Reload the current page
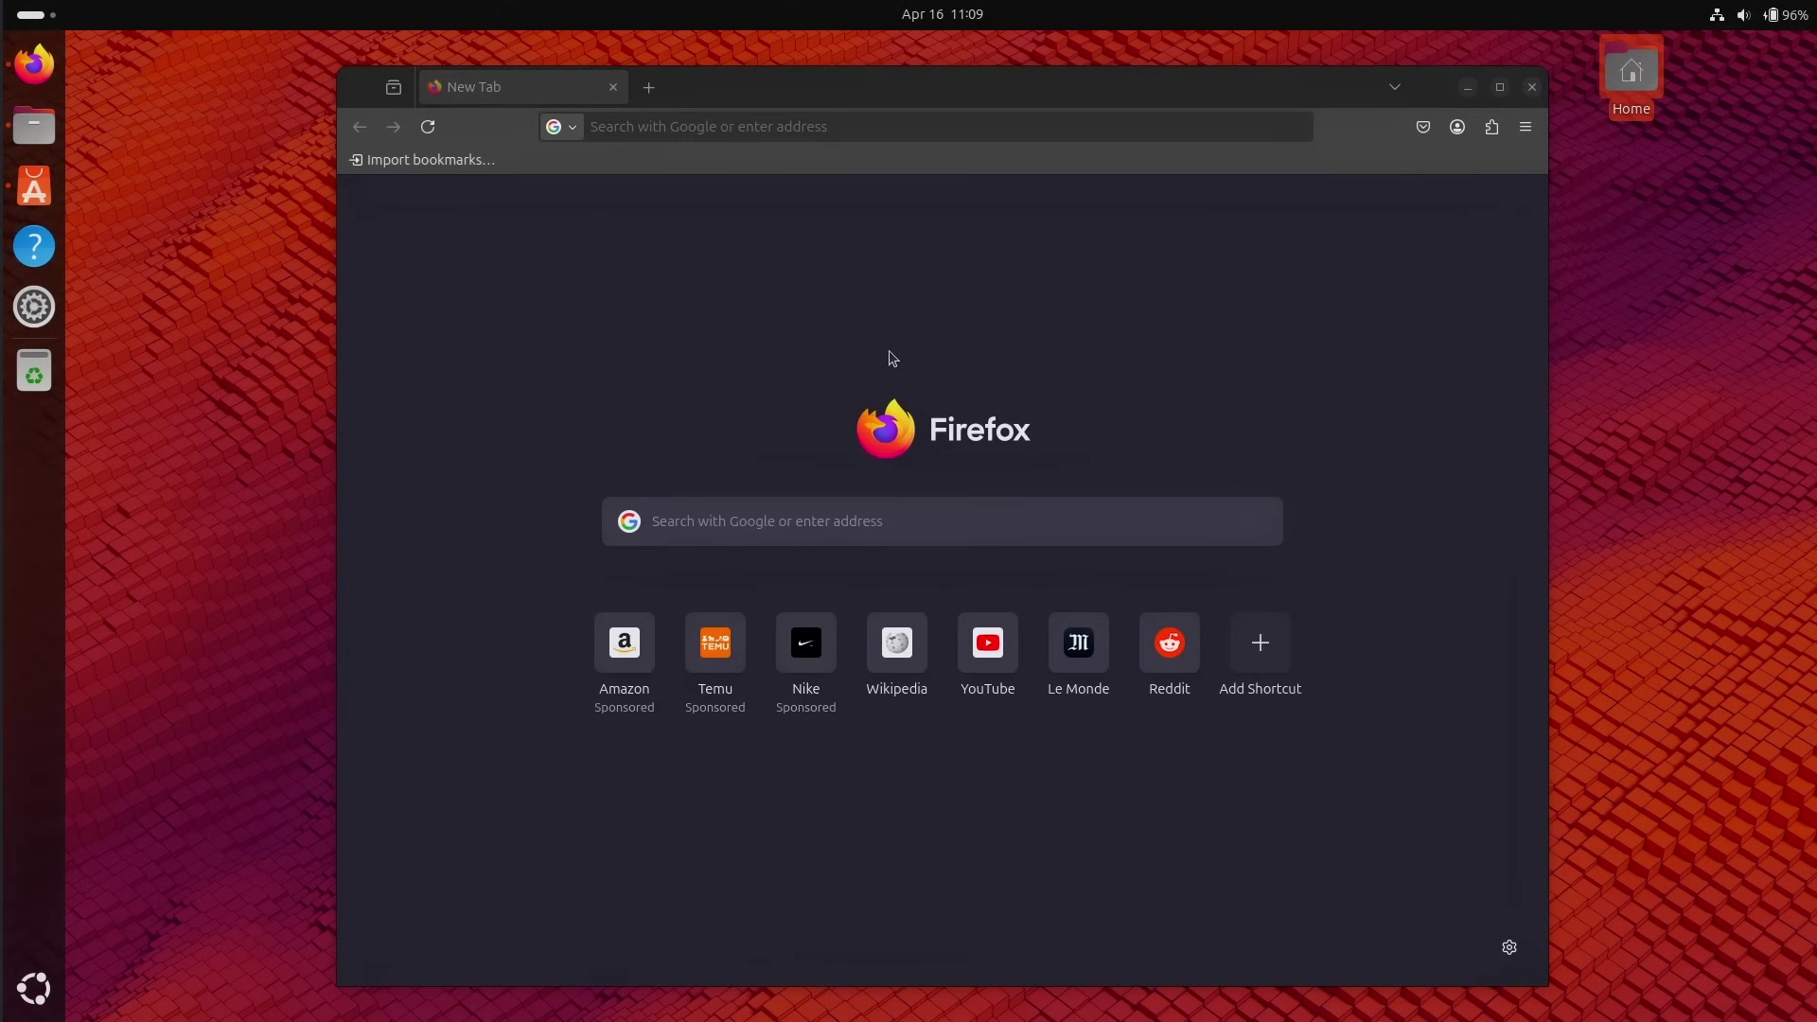Screen dimensions: 1817x1022 point(428,126)
